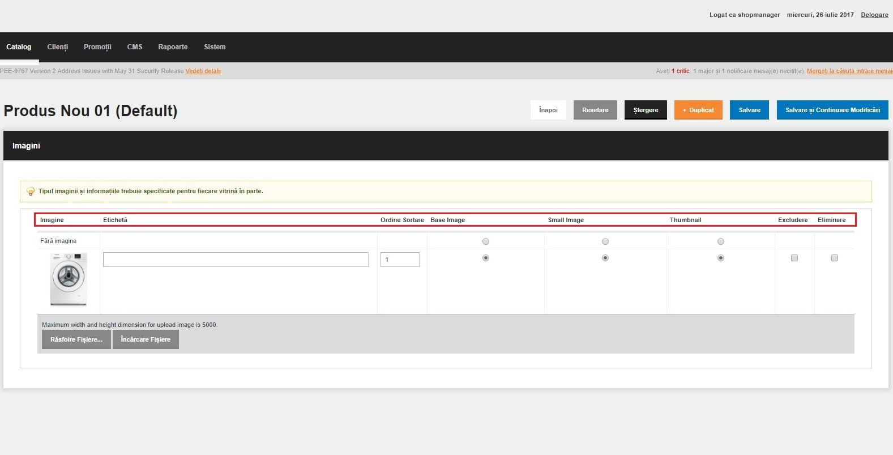Click the Thumbnail column header
893x455 pixels.
coord(685,220)
